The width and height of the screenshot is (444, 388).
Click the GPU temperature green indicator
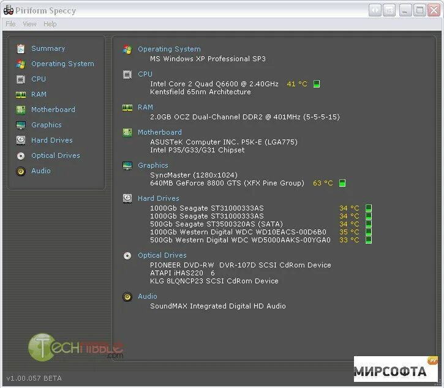pos(342,183)
